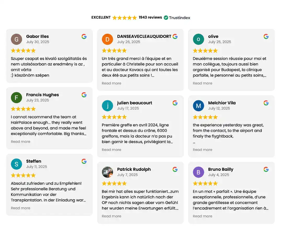This screenshot has height=235, width=282.
Task: Click the Google icon on Steffen's review
Action: [x=84, y=161]
